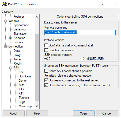Expand the Selection tree node

pos(10,38)
